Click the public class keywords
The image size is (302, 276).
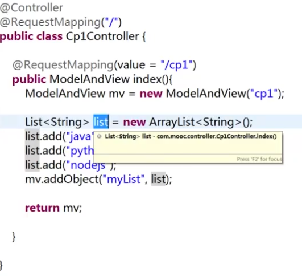31,36
